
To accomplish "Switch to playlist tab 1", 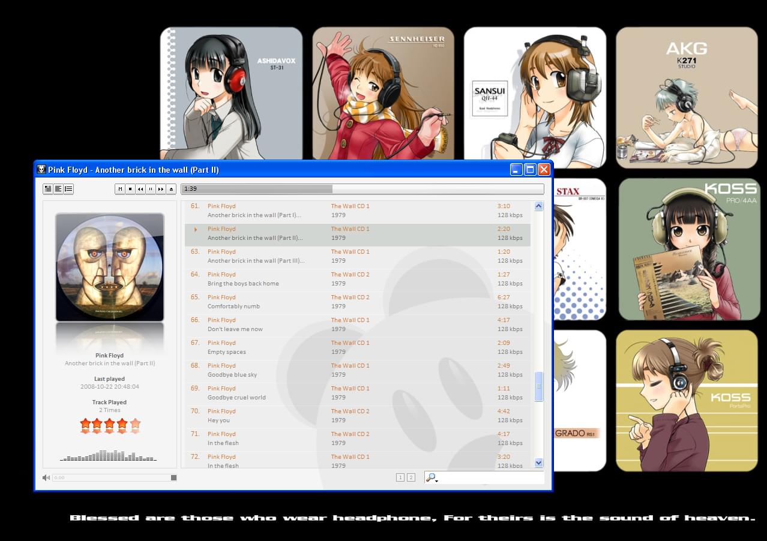I will (x=400, y=477).
